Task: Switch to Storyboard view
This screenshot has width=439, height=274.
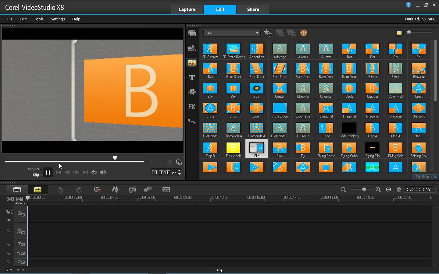Action: [17, 190]
